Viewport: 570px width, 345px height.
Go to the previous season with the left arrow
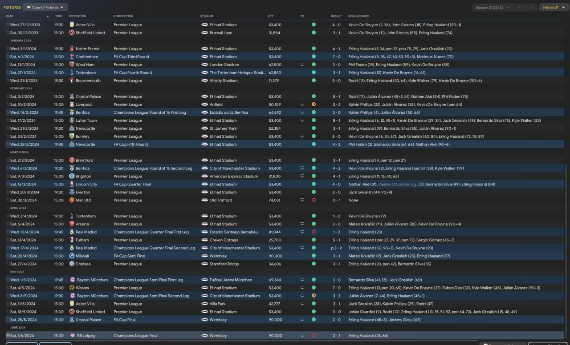[520, 8]
